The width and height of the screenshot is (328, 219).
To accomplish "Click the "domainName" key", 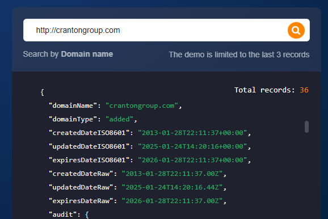I will click(x=73, y=106).
